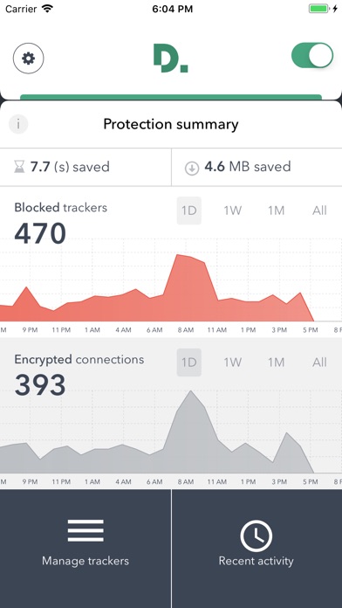Screen dimensions: 342x608
Task: Tap the download data saved icon
Action: (192, 169)
